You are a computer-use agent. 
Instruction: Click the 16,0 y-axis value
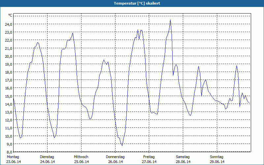9,88
